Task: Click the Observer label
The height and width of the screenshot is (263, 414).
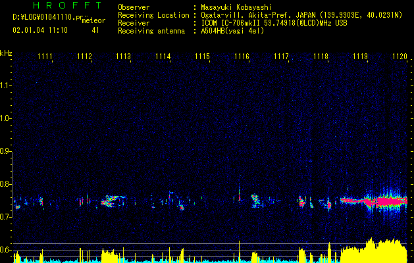Action: [134, 7]
